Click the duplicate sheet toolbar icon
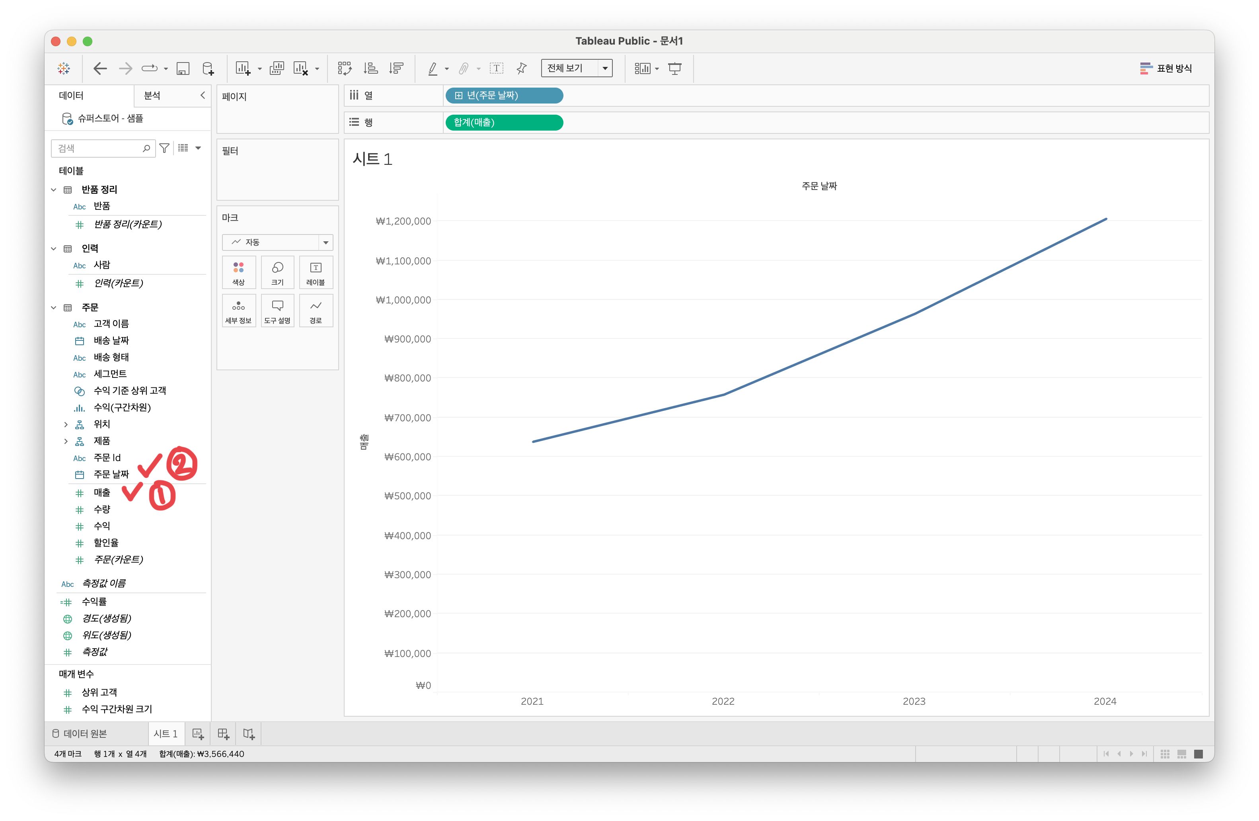The image size is (1259, 821). (277, 68)
